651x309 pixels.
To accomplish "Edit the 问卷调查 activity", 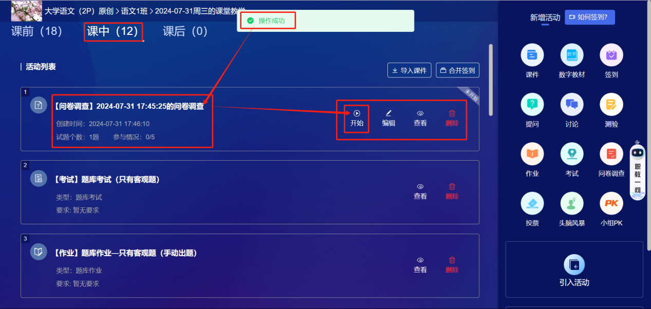I will pyautogui.click(x=388, y=119).
